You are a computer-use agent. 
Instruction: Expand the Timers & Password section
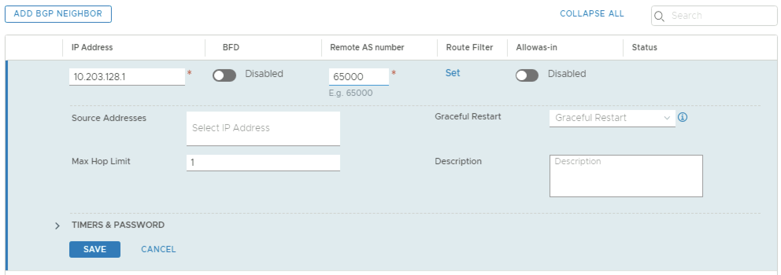(57, 226)
